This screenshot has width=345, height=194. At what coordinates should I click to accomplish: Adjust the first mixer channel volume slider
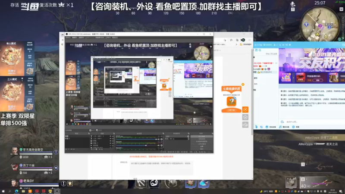point(136,139)
